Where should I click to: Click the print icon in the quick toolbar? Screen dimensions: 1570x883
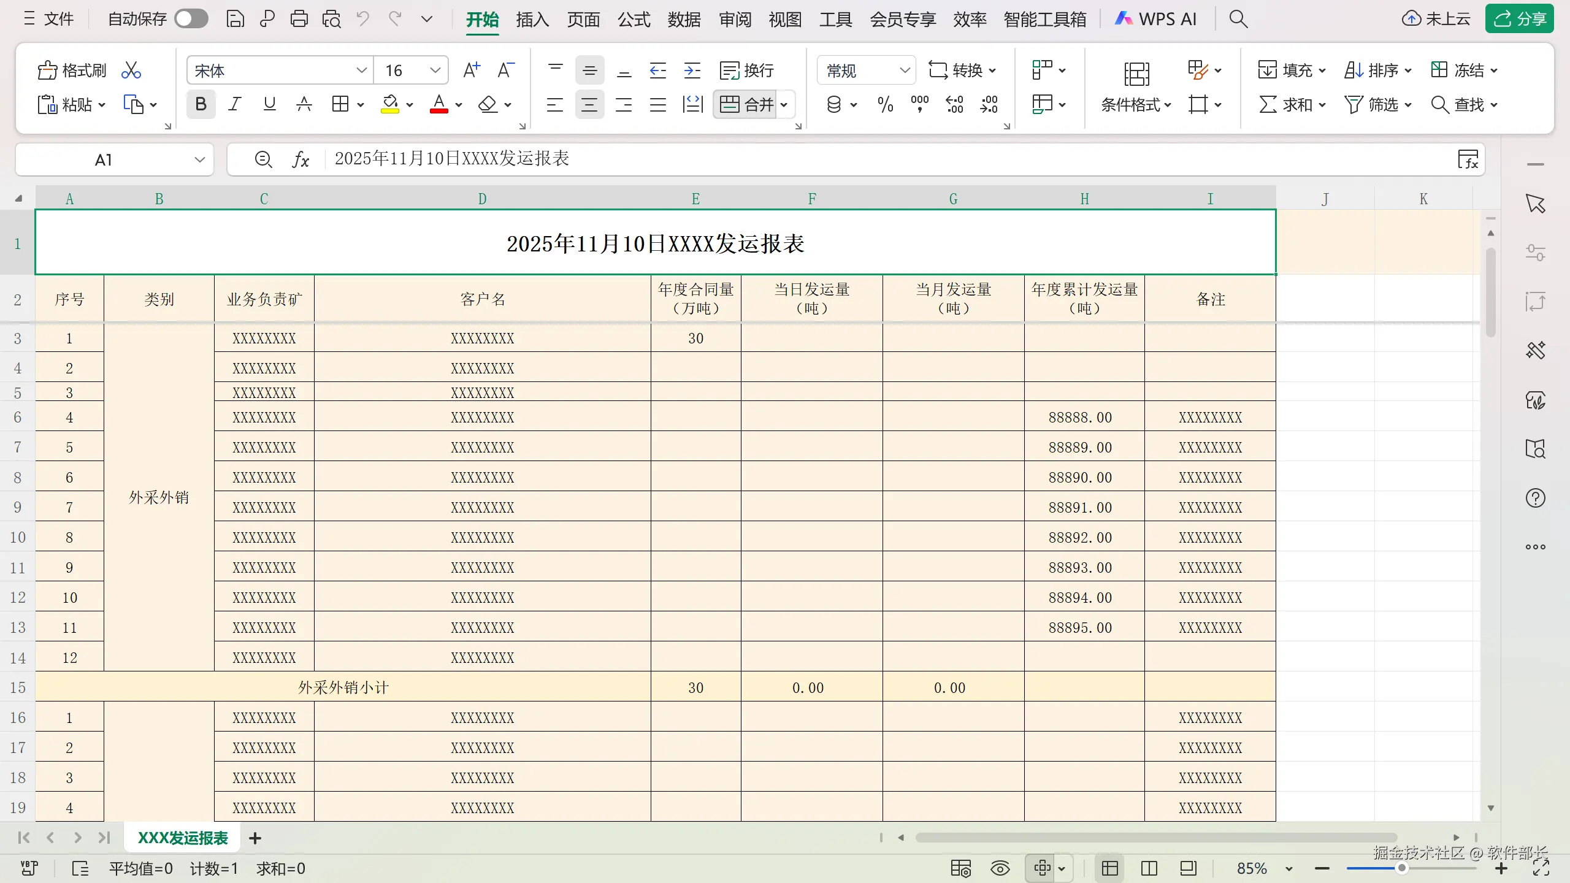(x=299, y=19)
